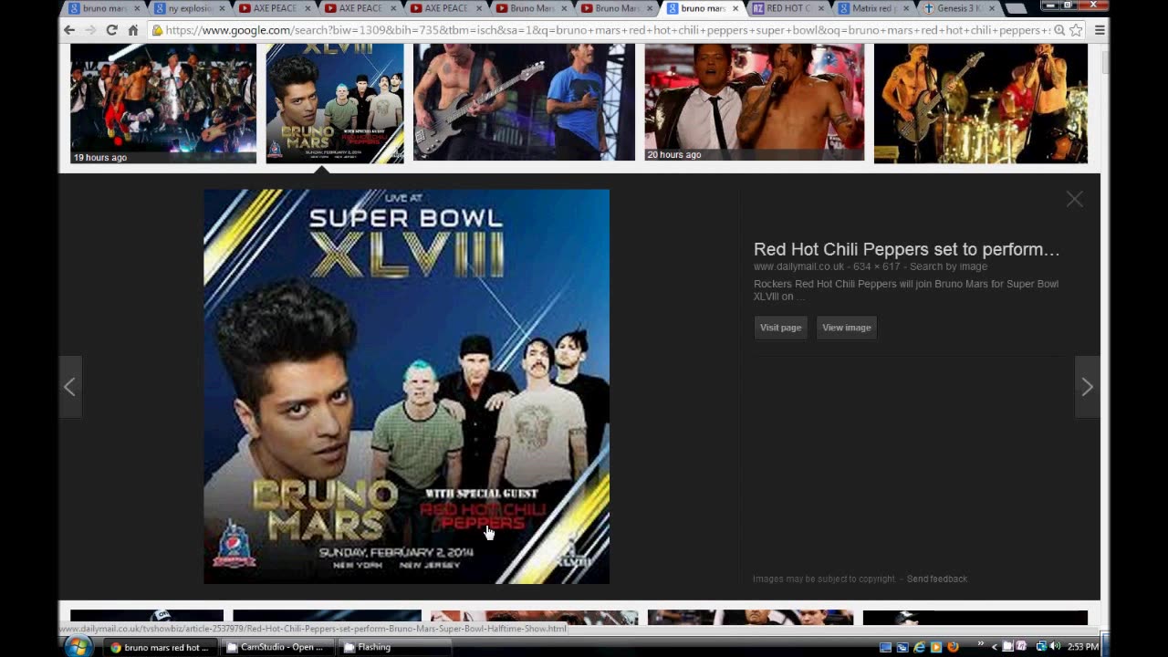
Task: Switch to the 'ny explosion' tab
Action: (x=190, y=8)
